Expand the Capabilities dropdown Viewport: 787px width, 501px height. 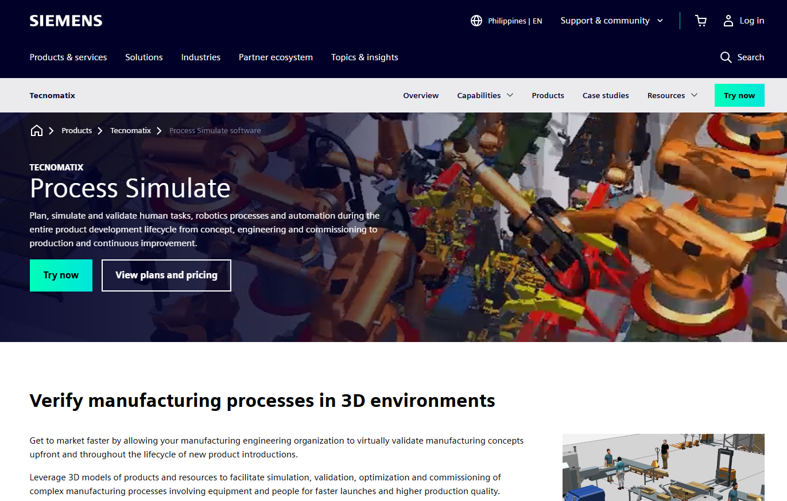pos(485,95)
